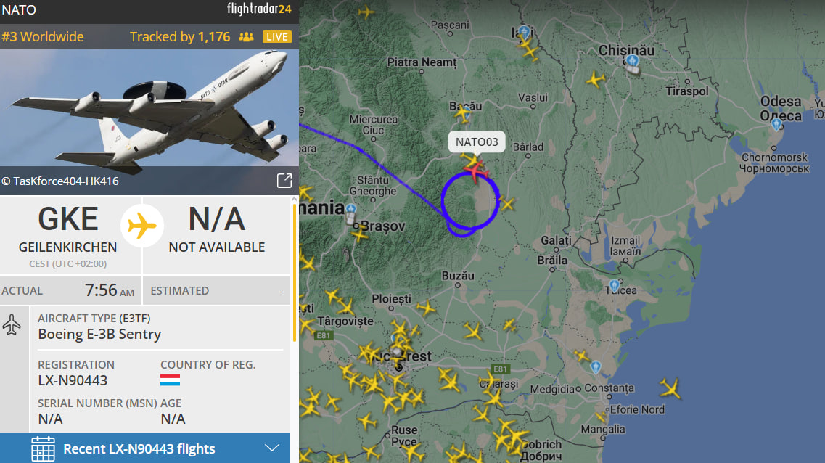Open the aircraft photo in external link icon

[x=284, y=181]
